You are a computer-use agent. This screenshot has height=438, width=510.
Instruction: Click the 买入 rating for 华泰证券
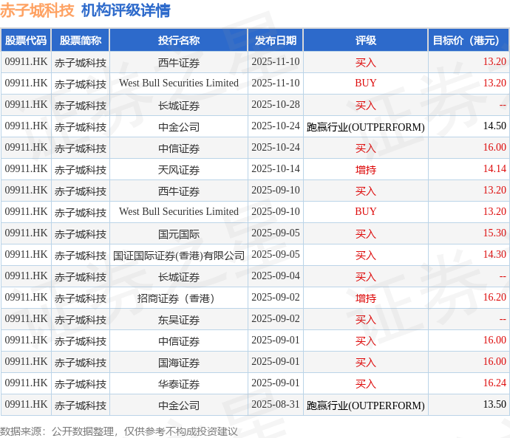[x=366, y=384]
